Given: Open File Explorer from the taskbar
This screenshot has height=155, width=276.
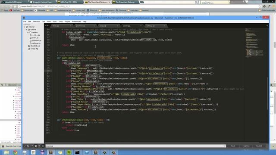Looking at the screenshot, I should [6, 152].
